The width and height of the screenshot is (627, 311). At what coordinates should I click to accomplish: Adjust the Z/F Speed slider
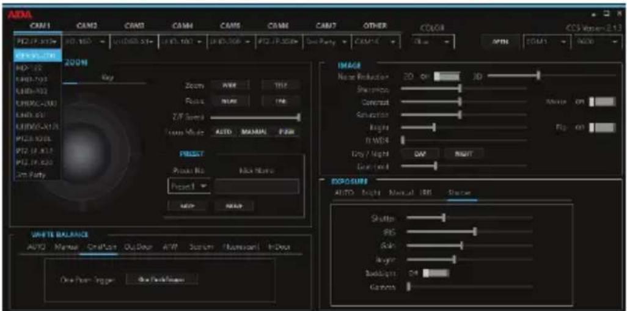255,117
